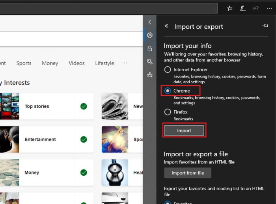The height and width of the screenshot is (204, 276).
Task: Click the Import your info heading
Action: (x=188, y=46)
